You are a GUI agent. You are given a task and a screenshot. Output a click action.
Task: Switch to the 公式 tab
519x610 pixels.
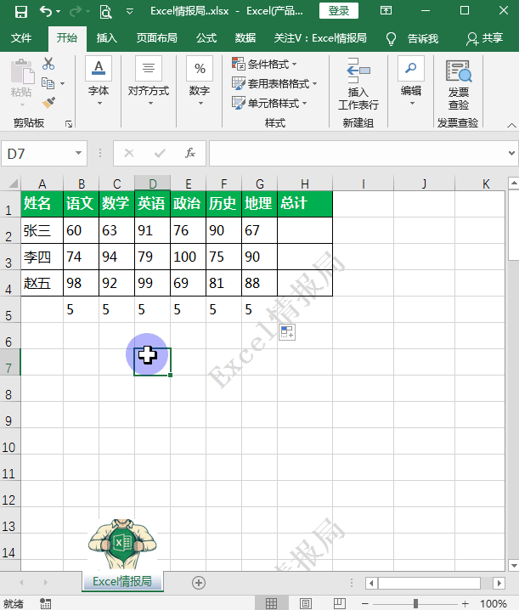[x=206, y=38]
